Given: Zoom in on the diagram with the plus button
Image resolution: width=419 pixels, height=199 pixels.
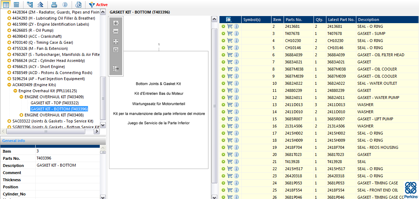Looking at the screenshot, I should click(x=116, y=23).
